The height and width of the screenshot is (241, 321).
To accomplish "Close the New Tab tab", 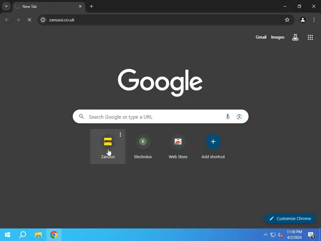I will point(80,6).
